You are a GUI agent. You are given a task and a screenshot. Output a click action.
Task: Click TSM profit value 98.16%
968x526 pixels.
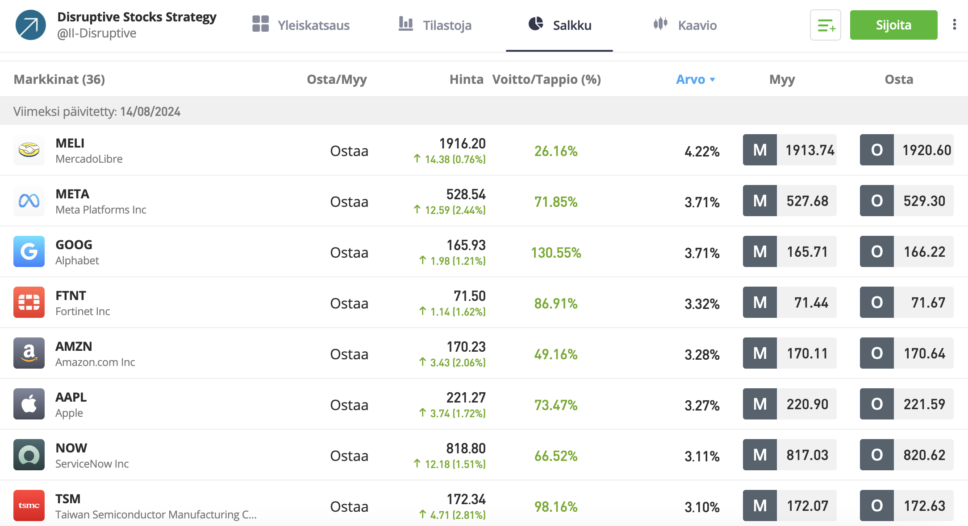pyautogui.click(x=556, y=507)
